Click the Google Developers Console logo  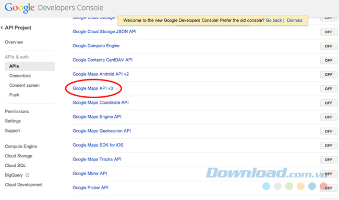(54, 8)
